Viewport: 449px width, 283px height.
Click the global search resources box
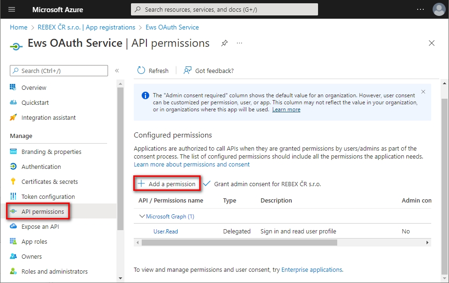[x=224, y=9]
